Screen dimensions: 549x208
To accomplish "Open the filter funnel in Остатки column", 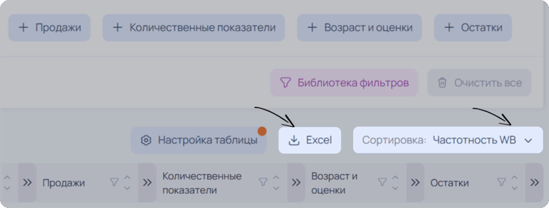I will [501, 182].
